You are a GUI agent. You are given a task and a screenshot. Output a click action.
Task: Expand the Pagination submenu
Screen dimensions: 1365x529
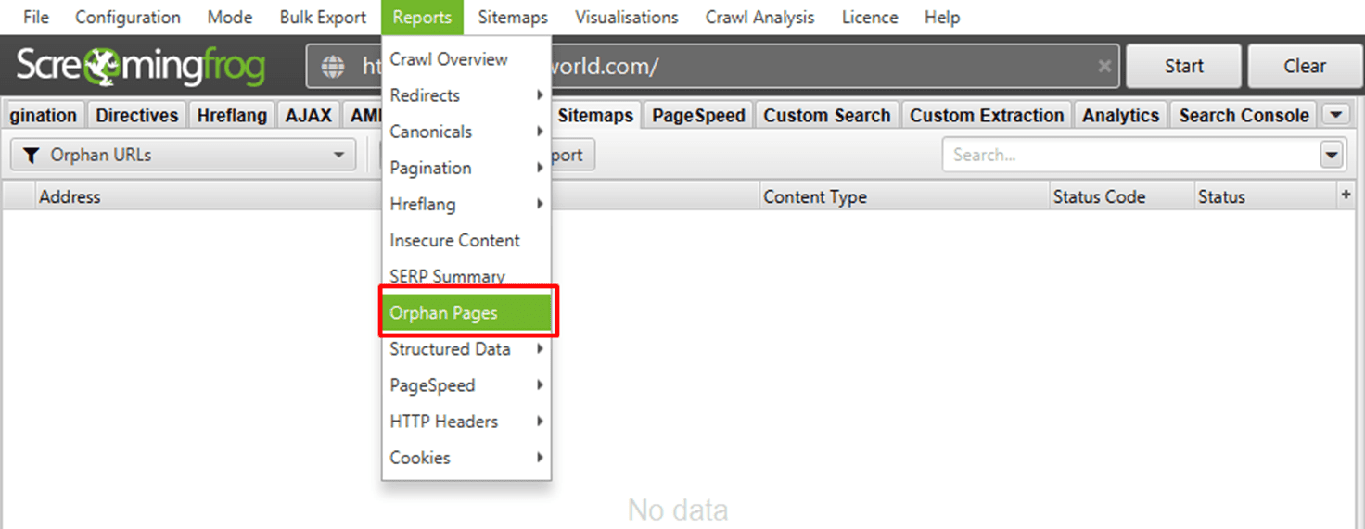click(466, 168)
